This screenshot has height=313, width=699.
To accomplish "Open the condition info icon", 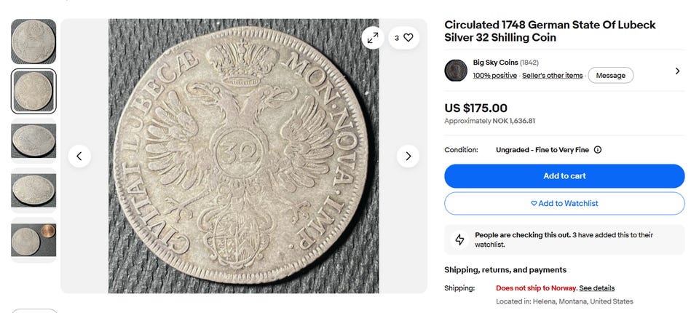I will coord(598,150).
